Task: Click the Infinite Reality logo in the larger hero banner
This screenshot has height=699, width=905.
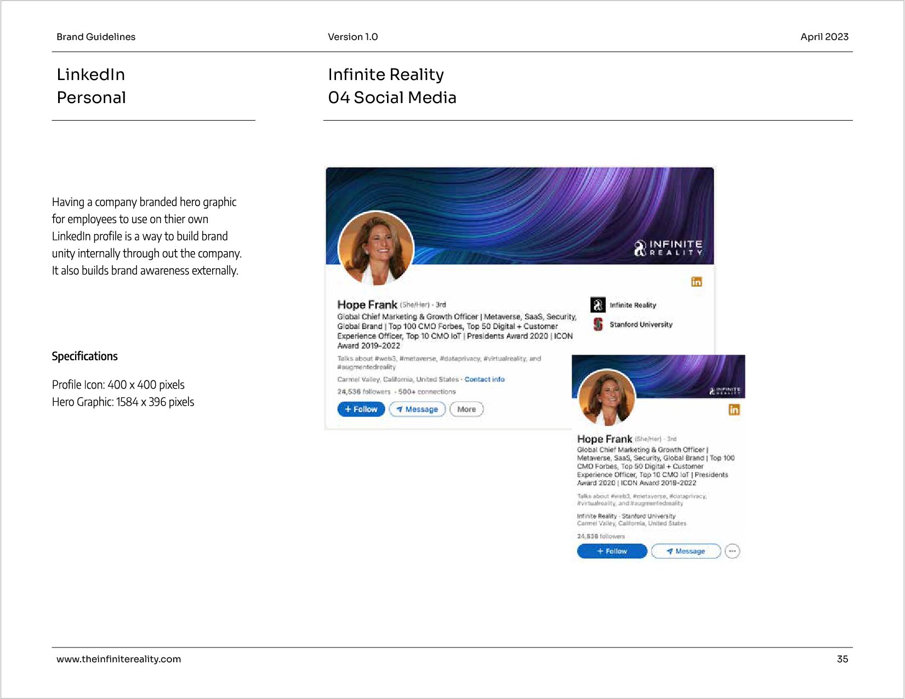Action: (668, 248)
